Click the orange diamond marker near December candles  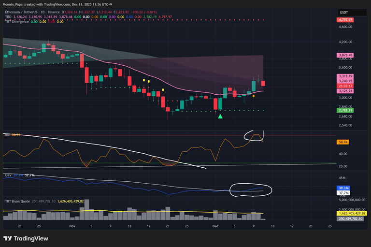coord(254,96)
